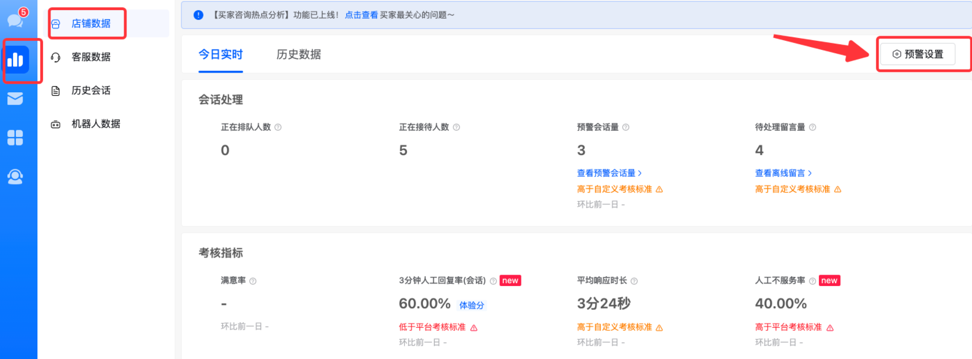Click help icon next to 满意率

[x=253, y=281]
